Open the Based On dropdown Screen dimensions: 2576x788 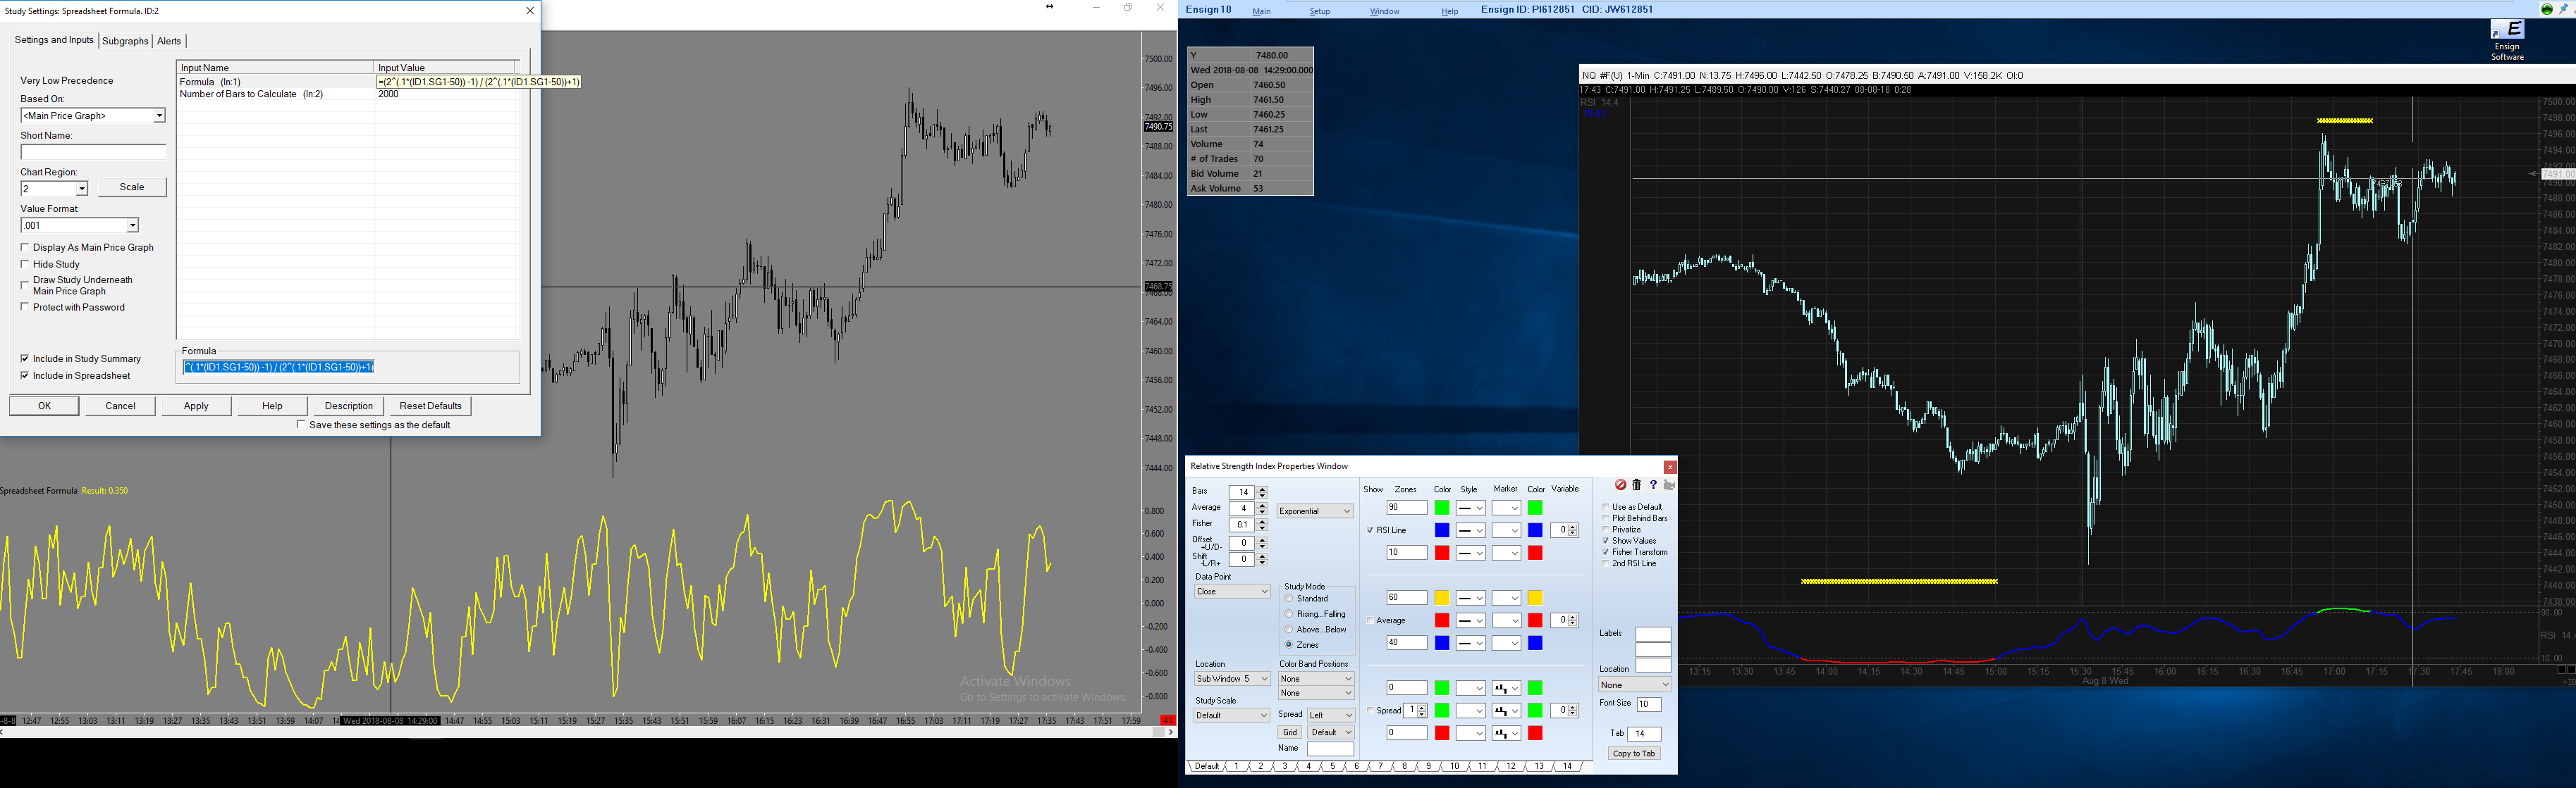(159, 116)
